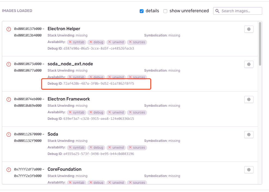Open settings for the Electron Framework image
The width and height of the screenshot is (269, 192).
tap(249, 99)
